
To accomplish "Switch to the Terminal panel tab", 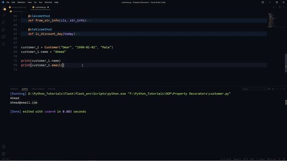I will [x=52, y=89].
